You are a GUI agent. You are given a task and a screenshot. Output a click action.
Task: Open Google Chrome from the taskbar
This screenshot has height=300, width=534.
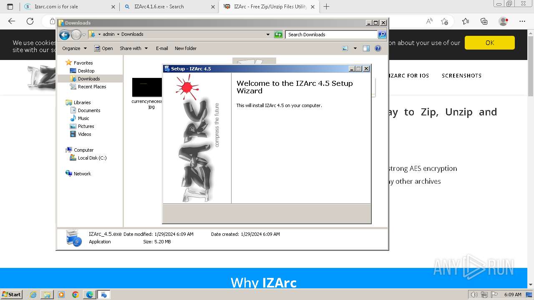click(x=76, y=295)
